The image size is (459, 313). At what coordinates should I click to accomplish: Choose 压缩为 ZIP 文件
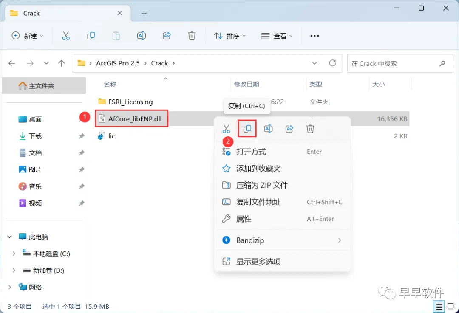click(283, 185)
